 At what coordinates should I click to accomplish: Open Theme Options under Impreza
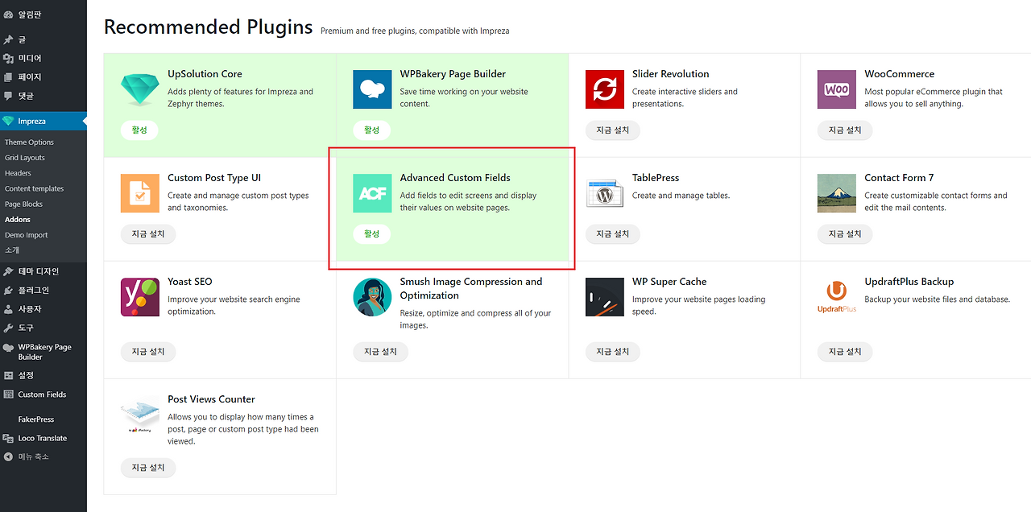pos(29,142)
